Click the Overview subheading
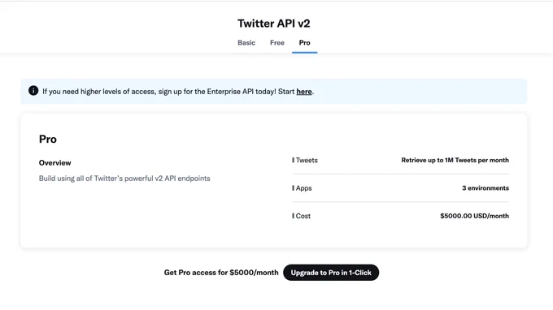The image size is (553, 310). (54, 162)
